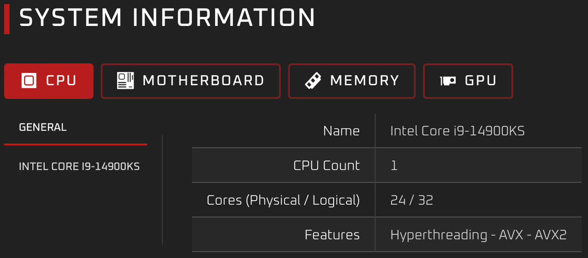Image resolution: width=588 pixels, height=258 pixels.
Task: Select the CPU tab label
Action: 61,81
